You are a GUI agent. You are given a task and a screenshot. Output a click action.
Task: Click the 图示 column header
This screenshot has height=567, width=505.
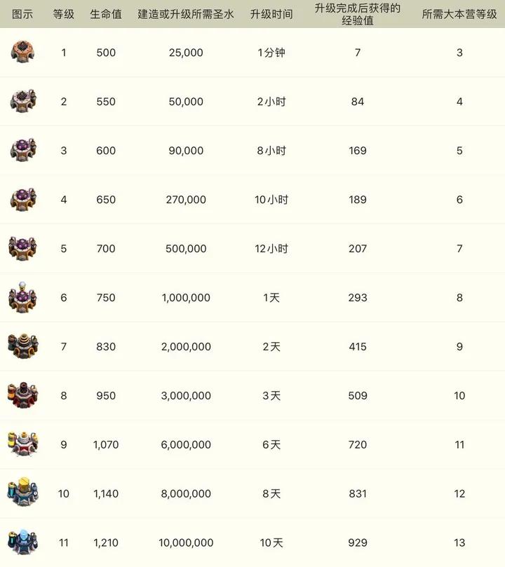pyautogui.click(x=22, y=14)
